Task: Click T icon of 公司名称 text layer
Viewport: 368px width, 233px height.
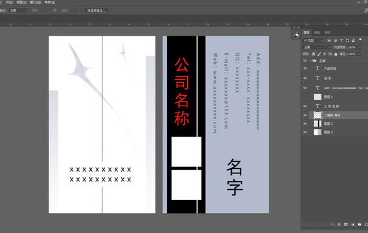Action: (317, 106)
